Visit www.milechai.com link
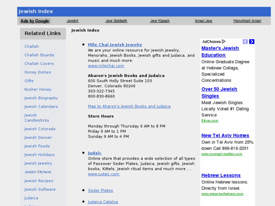Image resolution: width=275 pixels, height=206 pixels. [106, 66]
